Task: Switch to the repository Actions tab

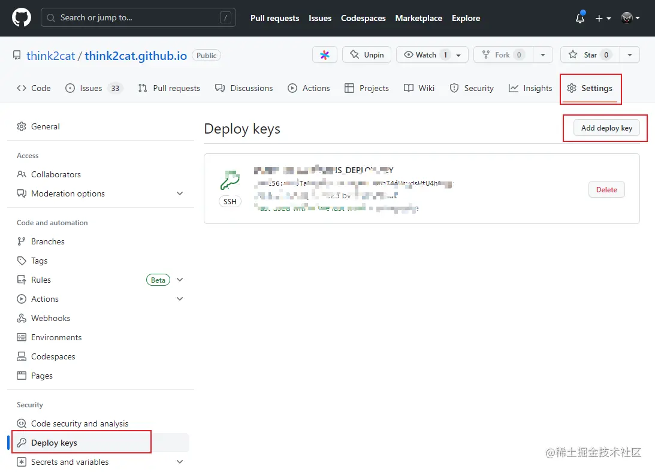Action: [309, 88]
